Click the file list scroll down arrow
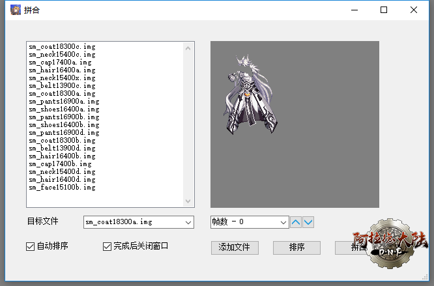Viewport: 434px width, 286px height. point(188,201)
